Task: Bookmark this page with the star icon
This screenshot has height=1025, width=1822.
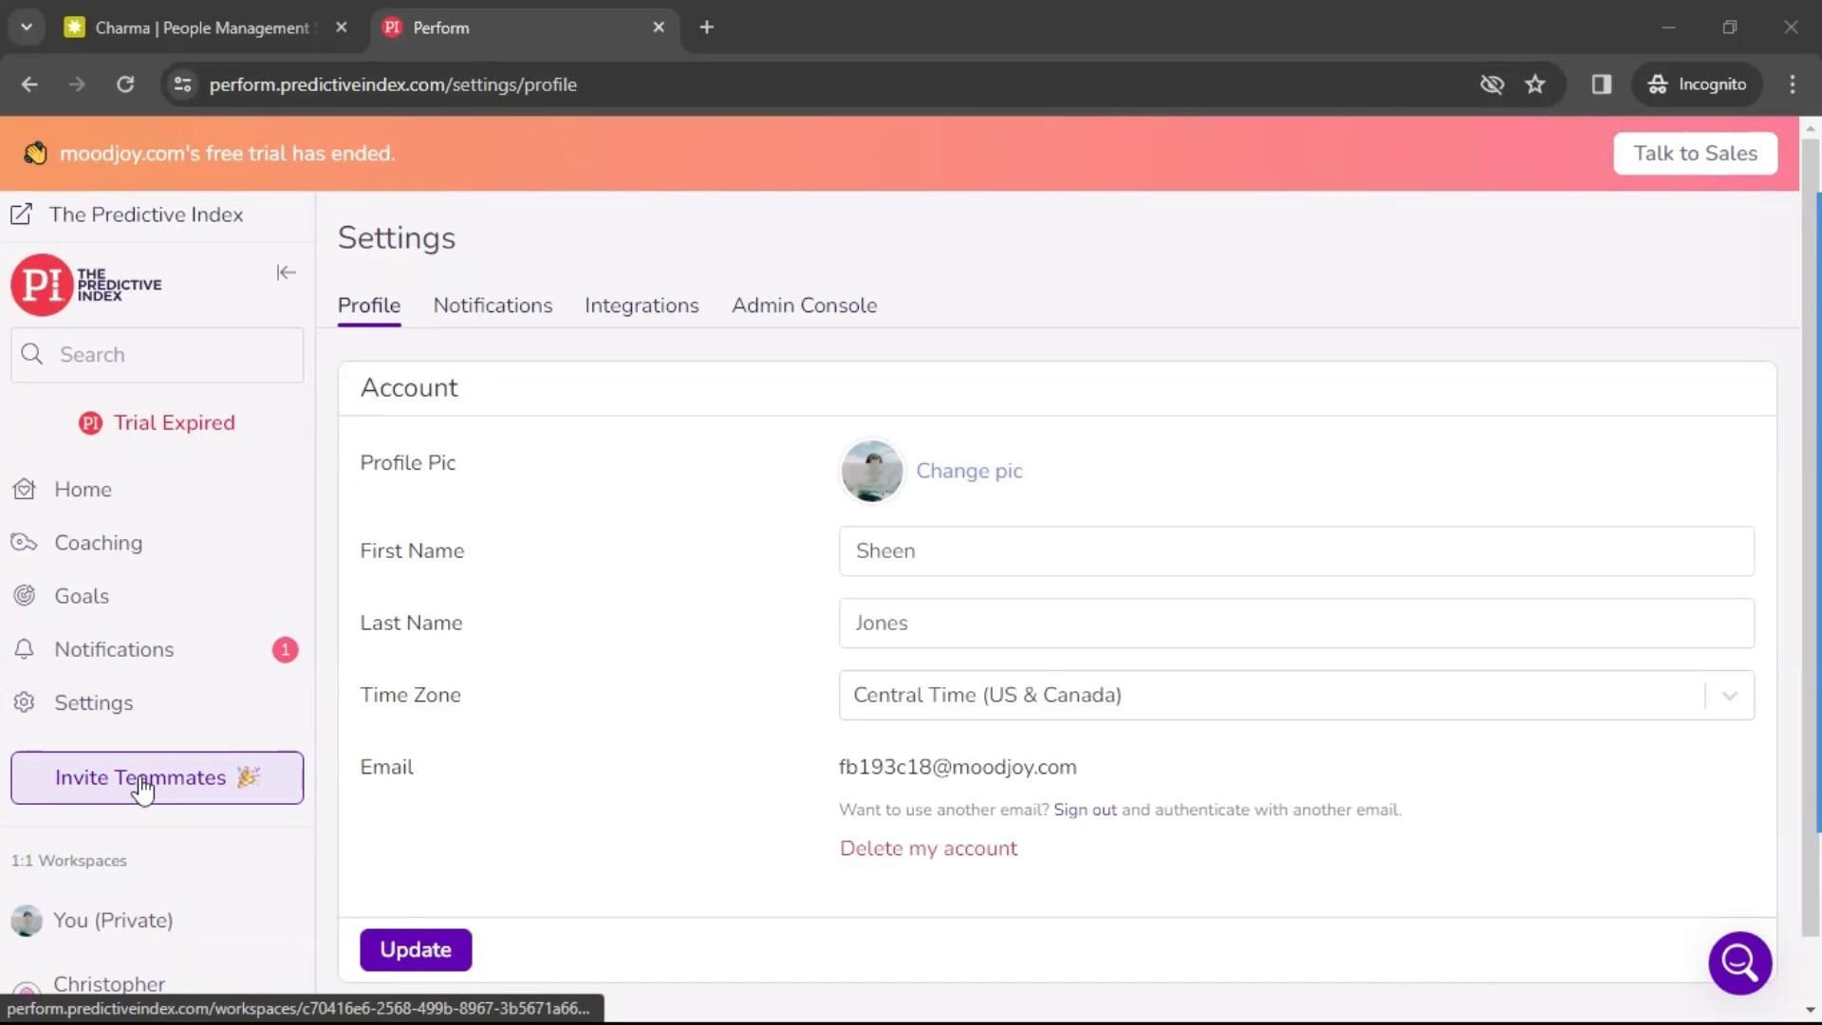Action: 1534,84
